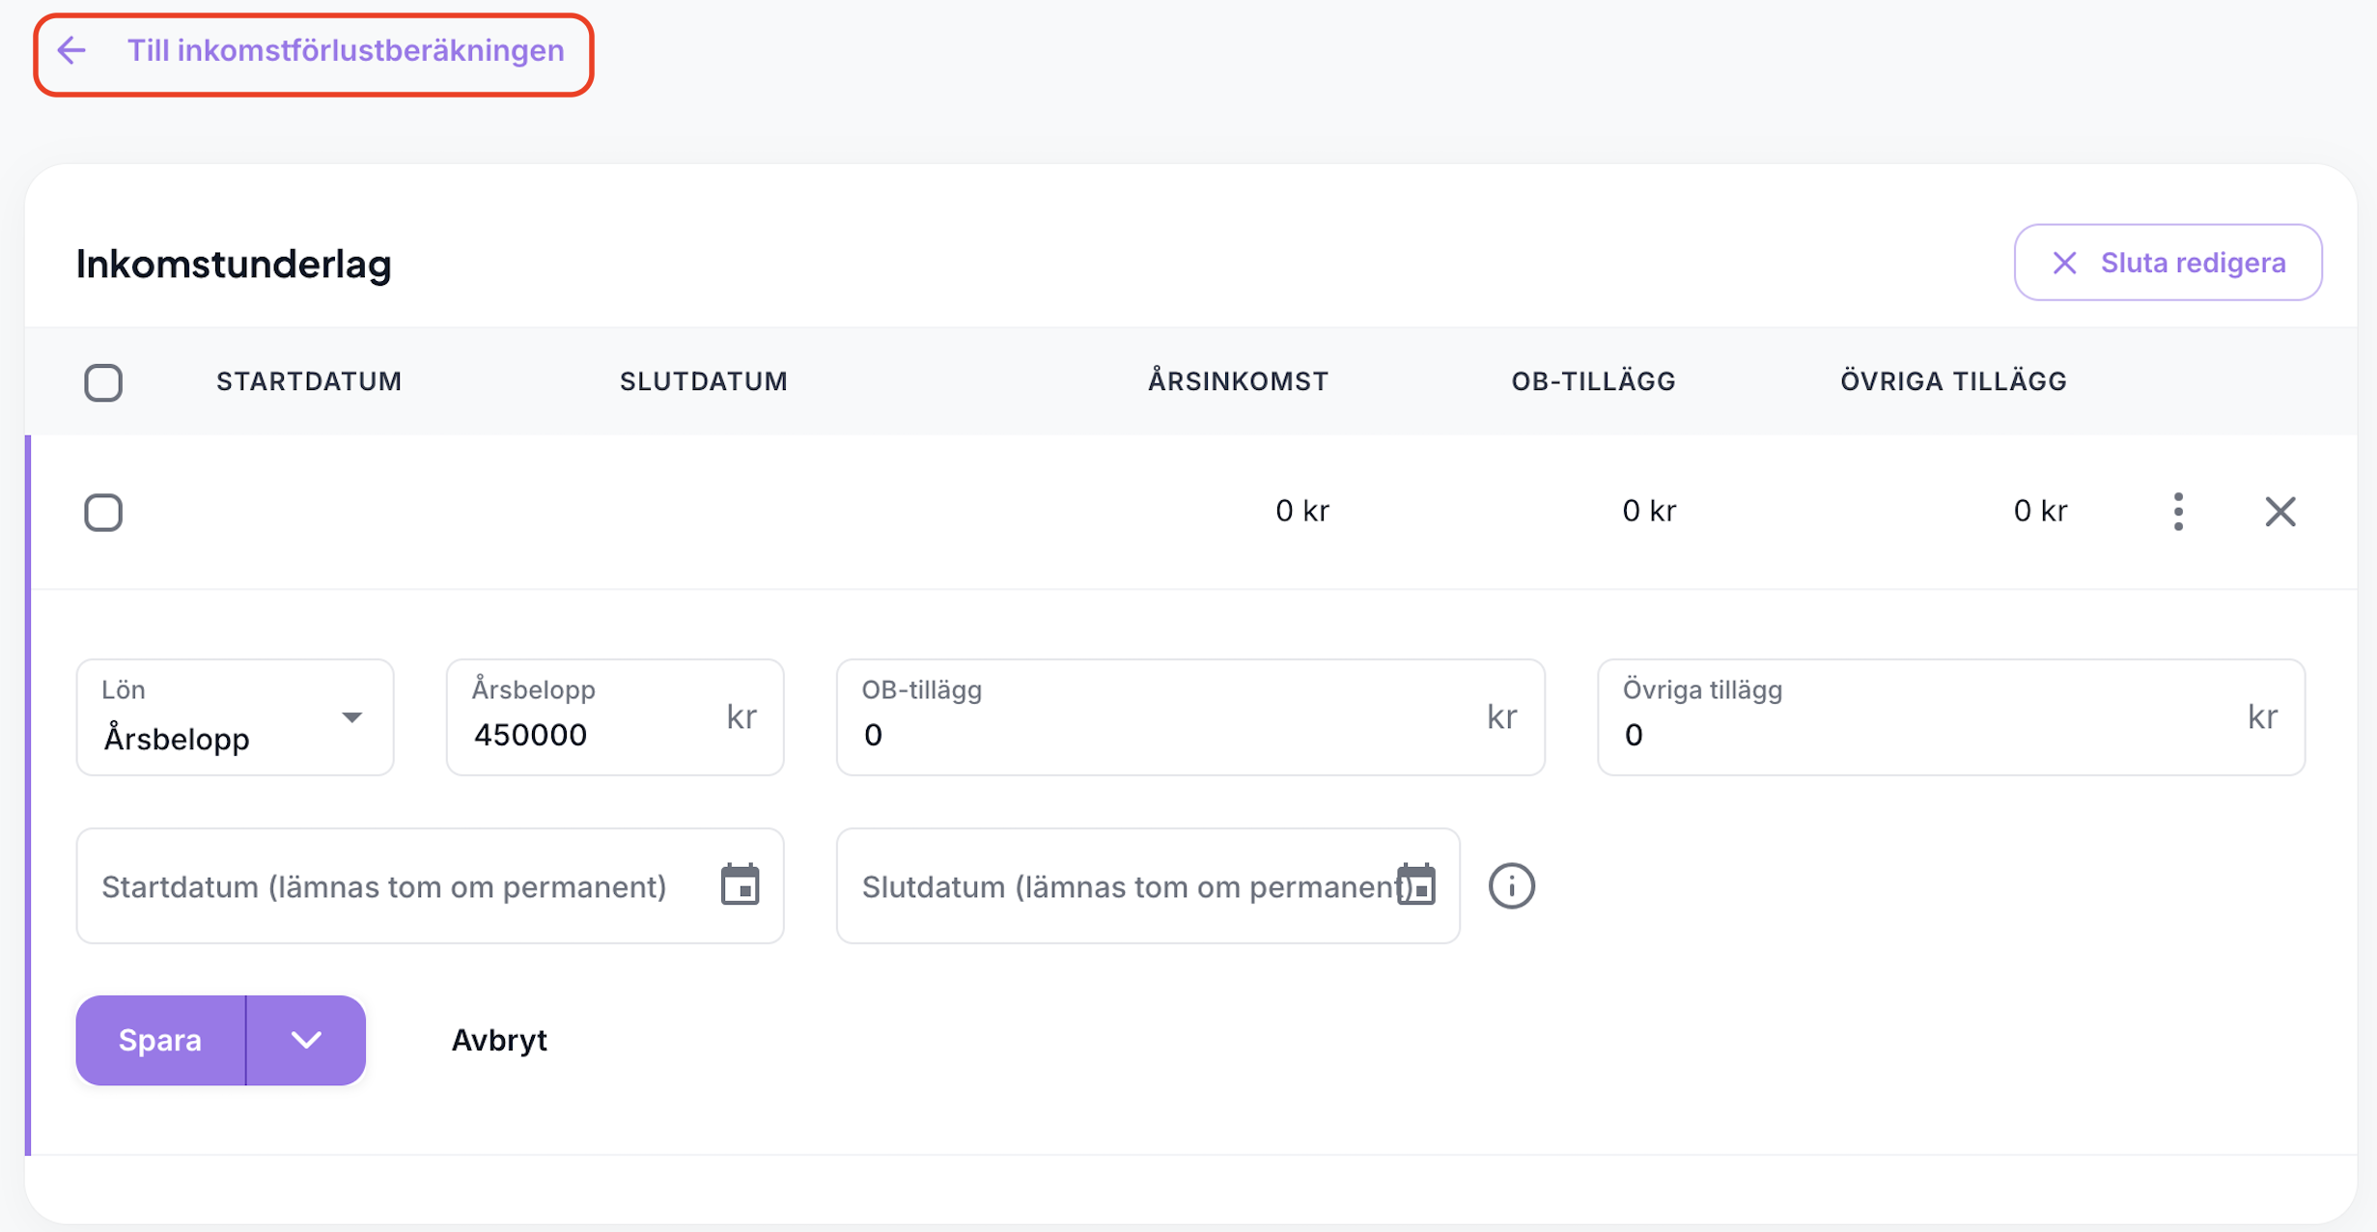Viewport: 2377px width, 1232px height.
Task: Click the back arrow icon at top
Action: pos(72,51)
